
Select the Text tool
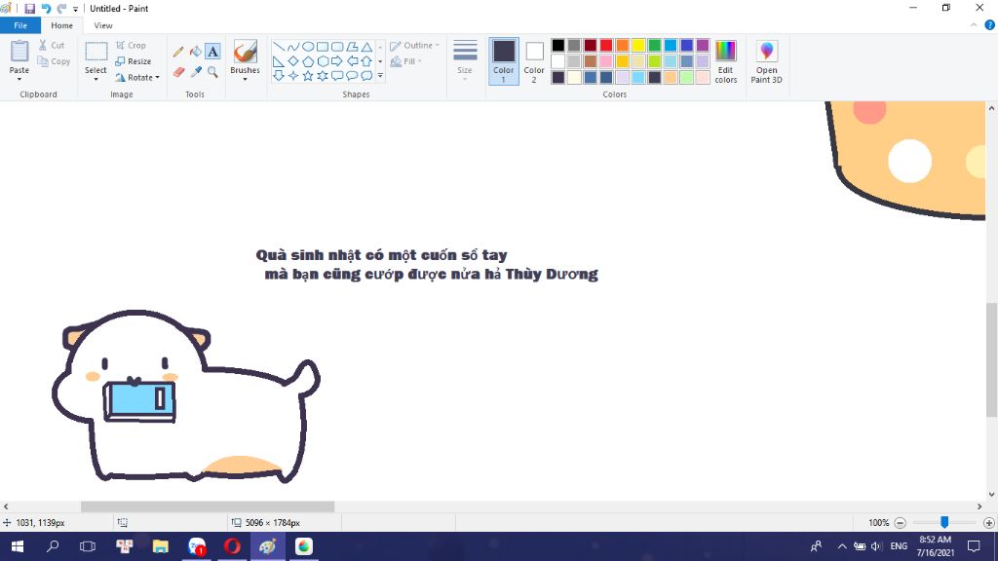point(212,52)
